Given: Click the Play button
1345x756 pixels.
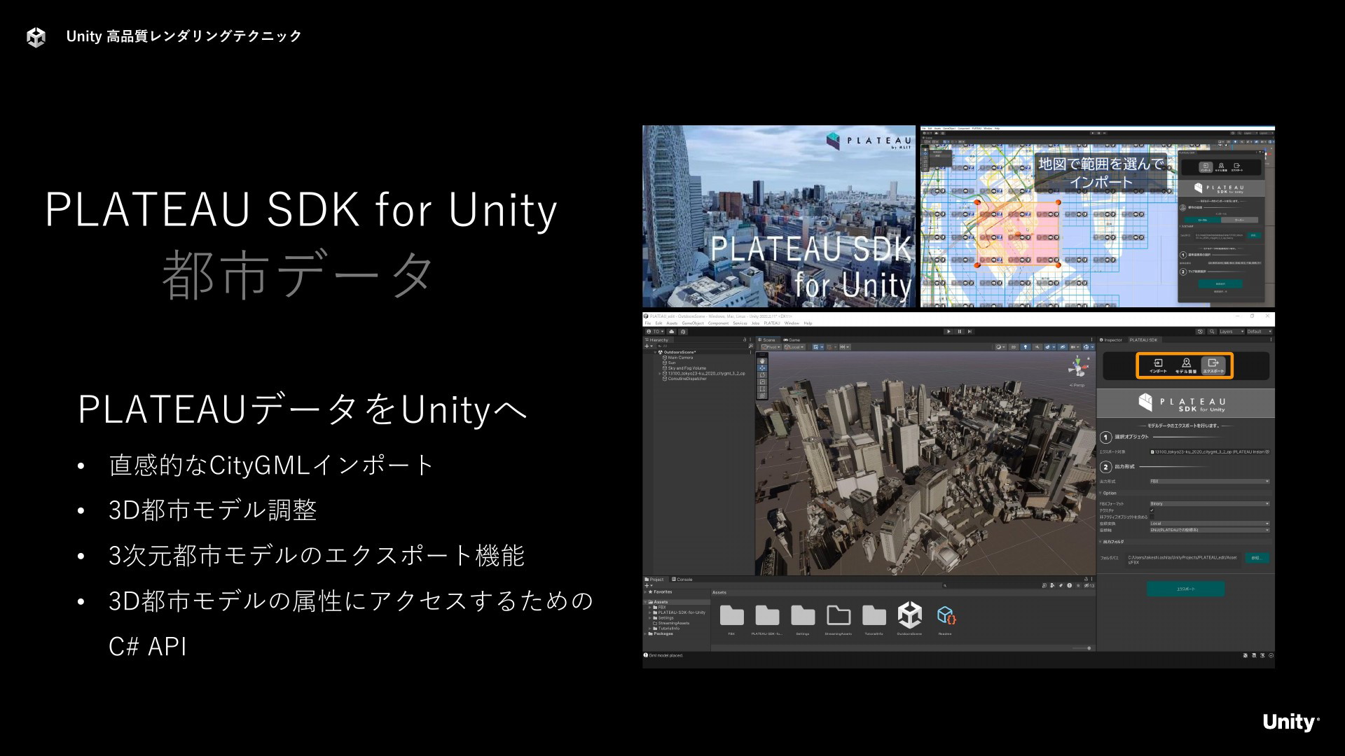Looking at the screenshot, I should point(949,332).
